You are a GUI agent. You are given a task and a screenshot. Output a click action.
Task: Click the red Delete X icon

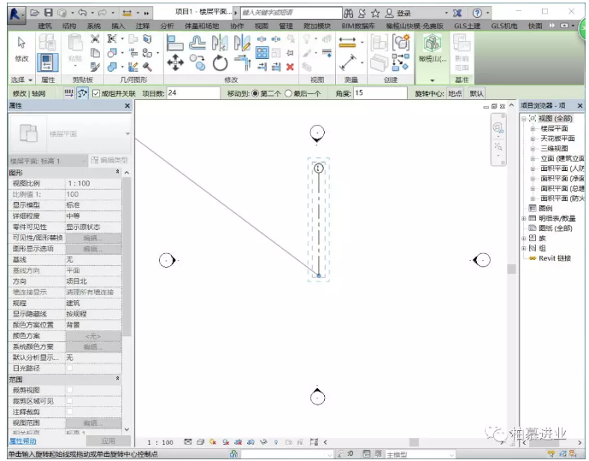click(x=290, y=67)
